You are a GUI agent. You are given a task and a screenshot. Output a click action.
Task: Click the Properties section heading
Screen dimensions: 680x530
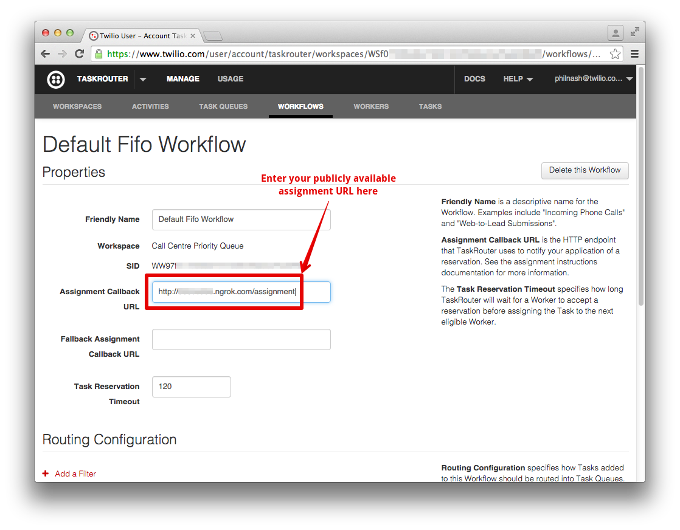(74, 172)
